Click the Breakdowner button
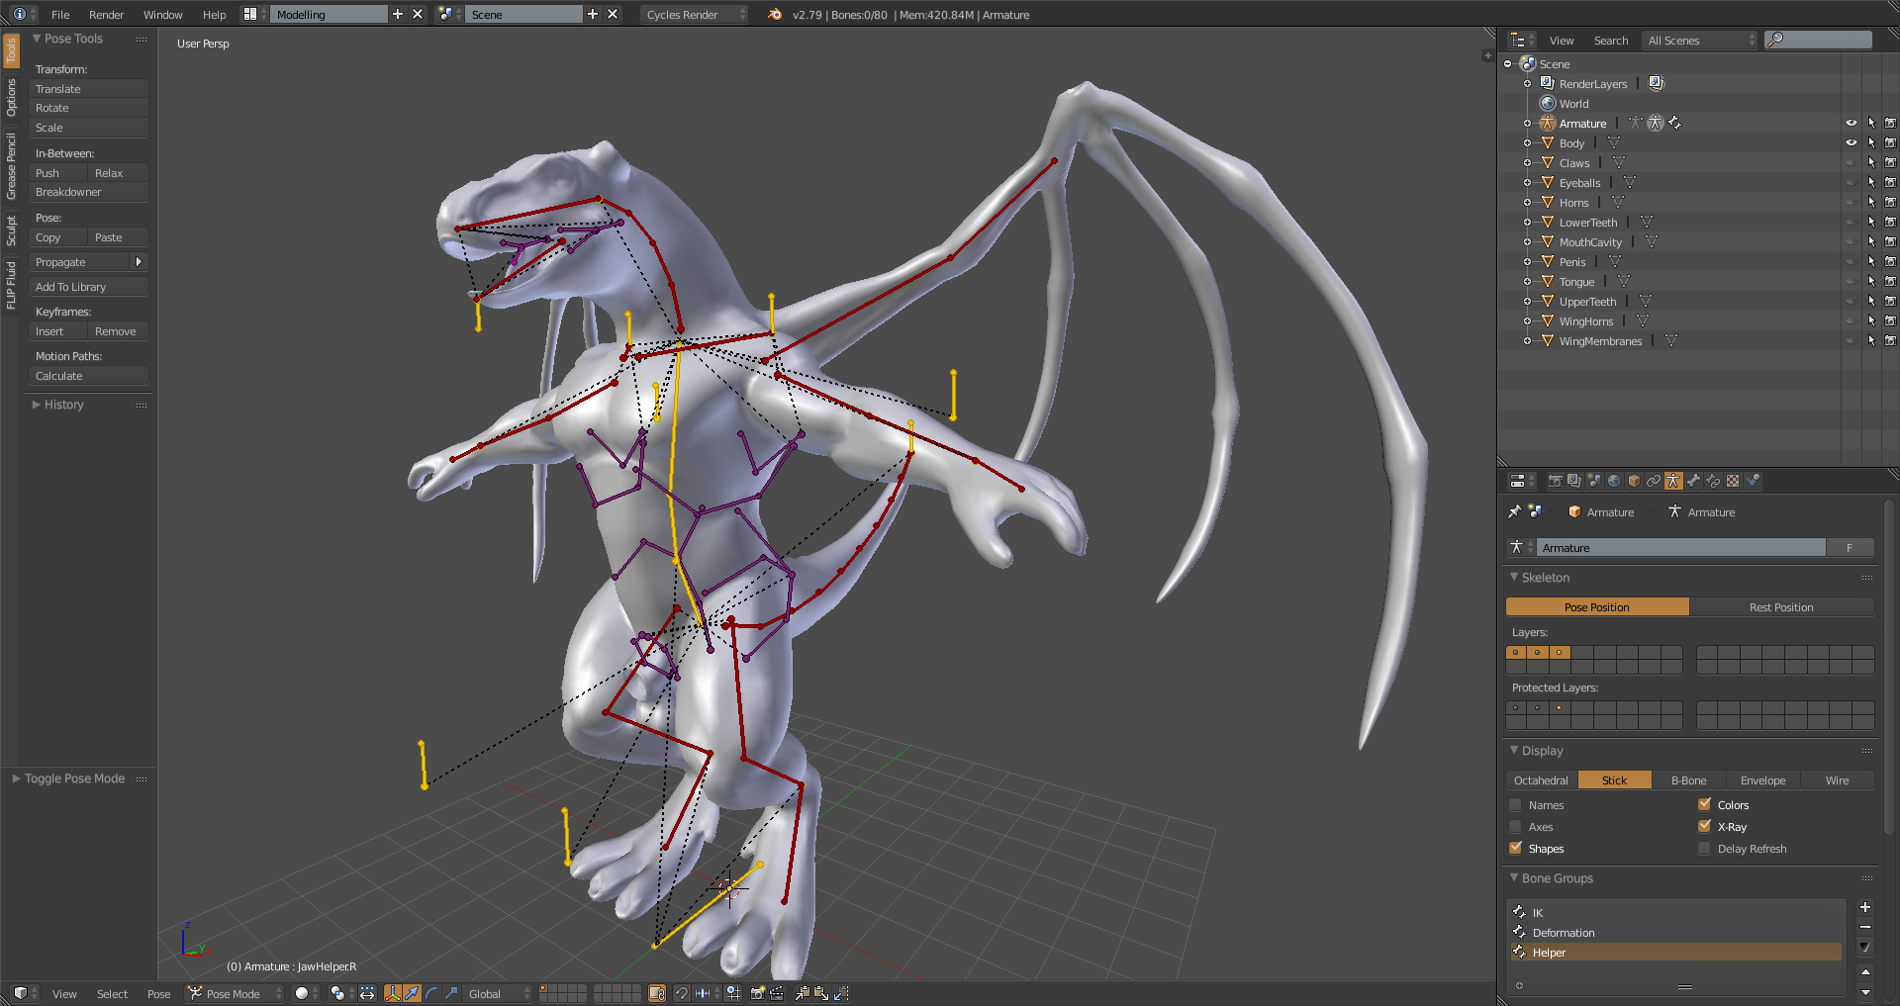The width and height of the screenshot is (1900, 1006). (88, 192)
